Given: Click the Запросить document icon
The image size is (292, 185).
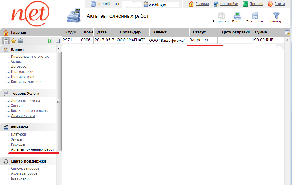Looking at the screenshot, I should click(x=221, y=16).
